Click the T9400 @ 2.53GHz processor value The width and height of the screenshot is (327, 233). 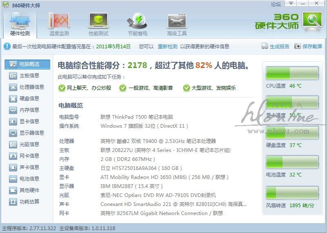tap(158, 141)
